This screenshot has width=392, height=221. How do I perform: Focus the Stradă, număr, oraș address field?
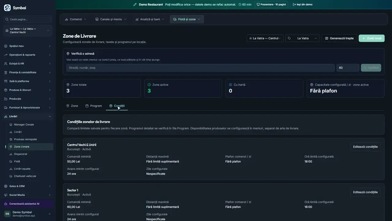[200, 68]
